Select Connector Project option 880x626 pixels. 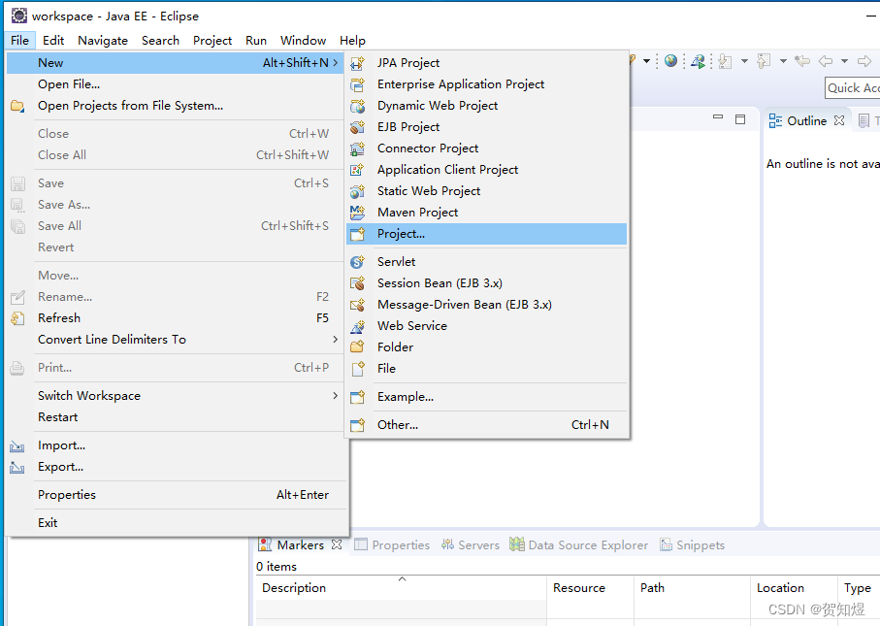pos(487,148)
